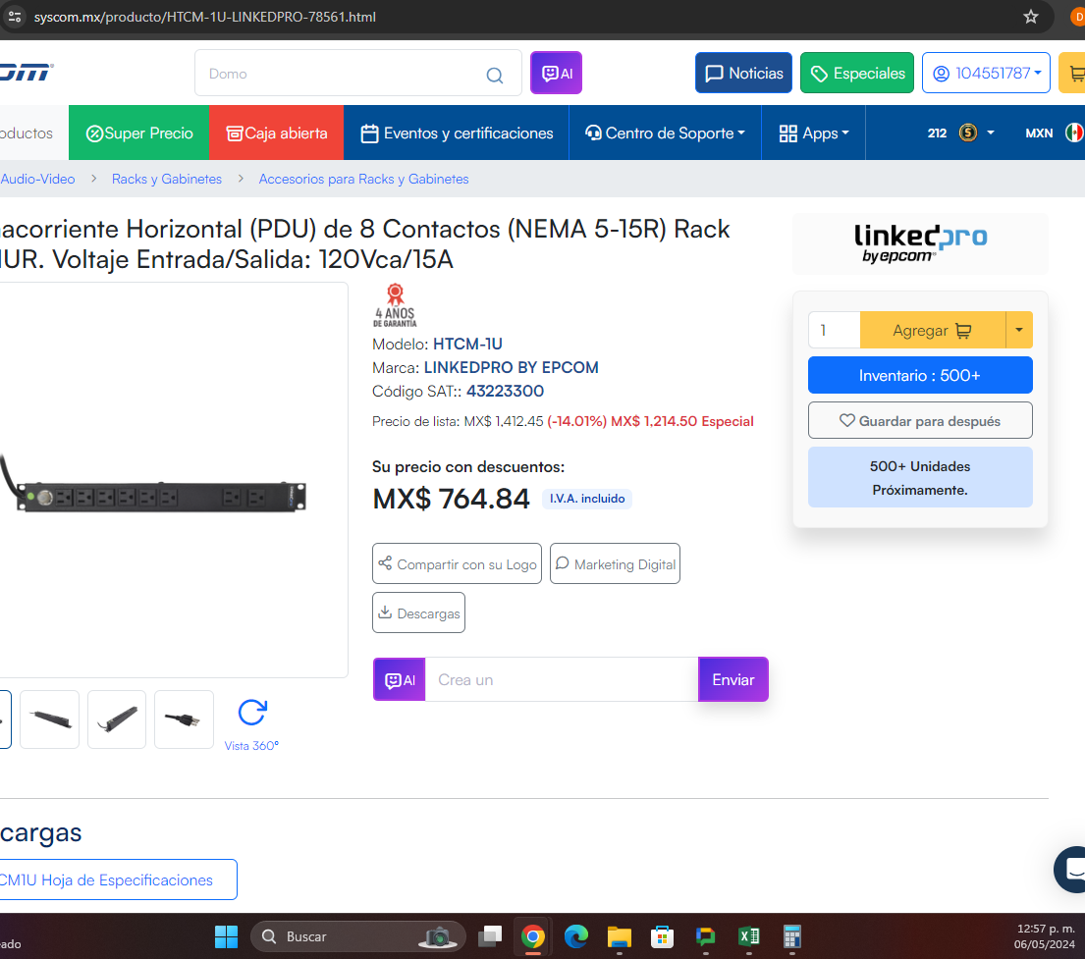This screenshot has height=959, width=1085.
Task: Click the browser address bar URL
Action: point(205,17)
